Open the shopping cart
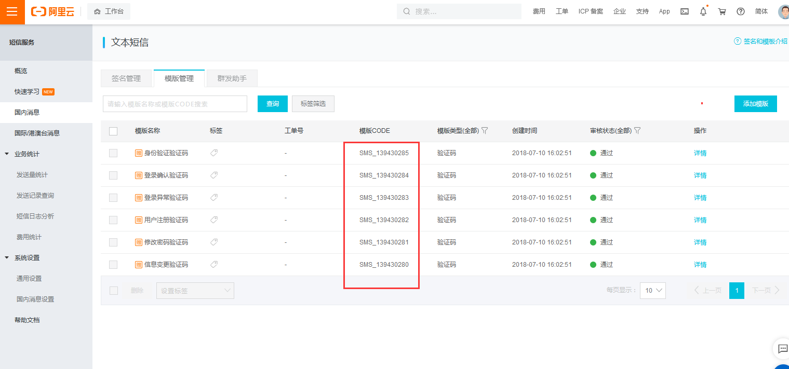 point(722,11)
